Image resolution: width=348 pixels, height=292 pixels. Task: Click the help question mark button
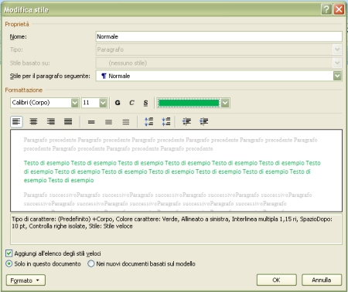pos(326,9)
